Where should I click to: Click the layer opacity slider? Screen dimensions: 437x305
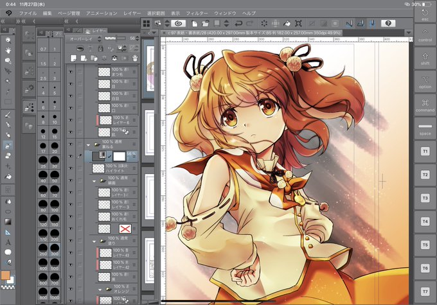[115, 38]
